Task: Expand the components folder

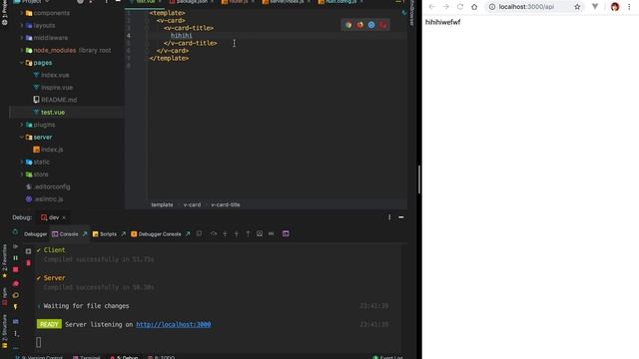Action: pos(22,13)
